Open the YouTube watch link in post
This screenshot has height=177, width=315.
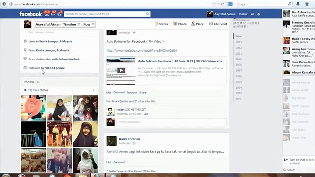(x=142, y=50)
